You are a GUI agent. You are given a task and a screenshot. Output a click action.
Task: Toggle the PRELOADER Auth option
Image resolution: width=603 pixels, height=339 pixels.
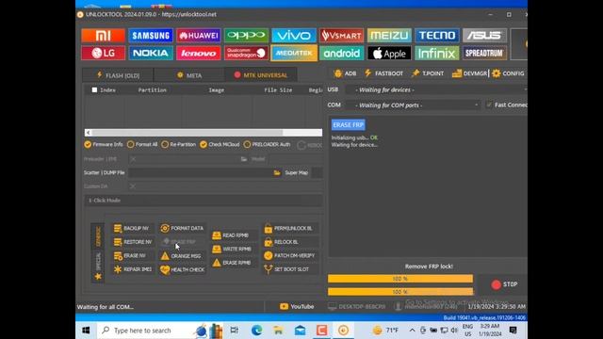[x=267, y=144]
